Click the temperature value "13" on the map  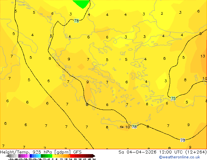203,56
